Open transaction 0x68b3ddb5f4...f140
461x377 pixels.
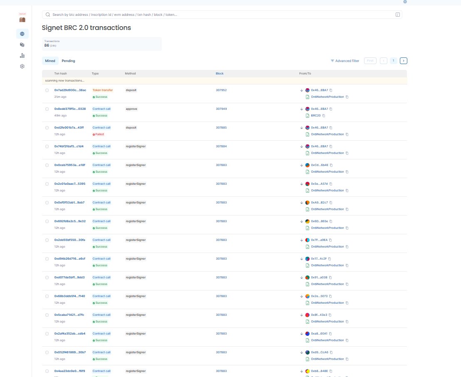pos(69,296)
